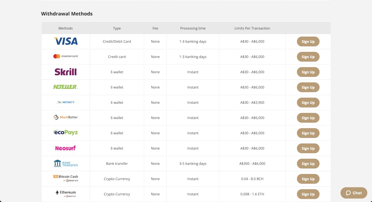Click Skrill's Instant processing cell

click(x=193, y=72)
